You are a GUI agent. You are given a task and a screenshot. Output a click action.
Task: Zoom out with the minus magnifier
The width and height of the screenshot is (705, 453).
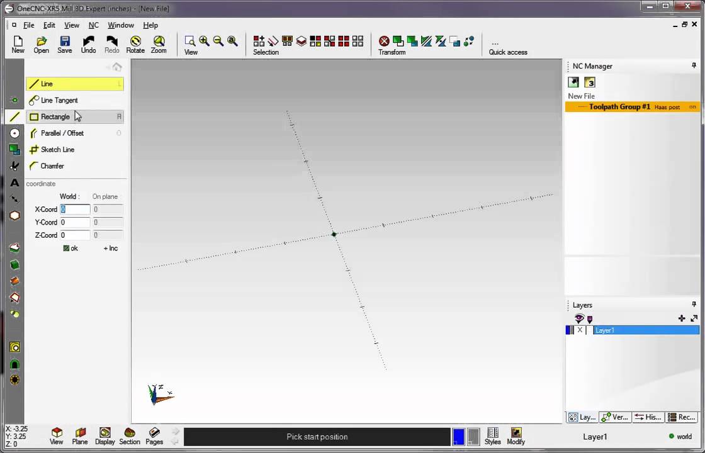pyautogui.click(x=218, y=42)
